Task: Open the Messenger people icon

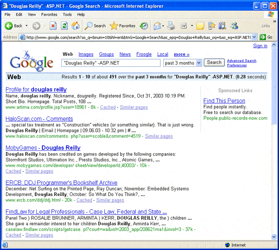Action: pos(234,26)
